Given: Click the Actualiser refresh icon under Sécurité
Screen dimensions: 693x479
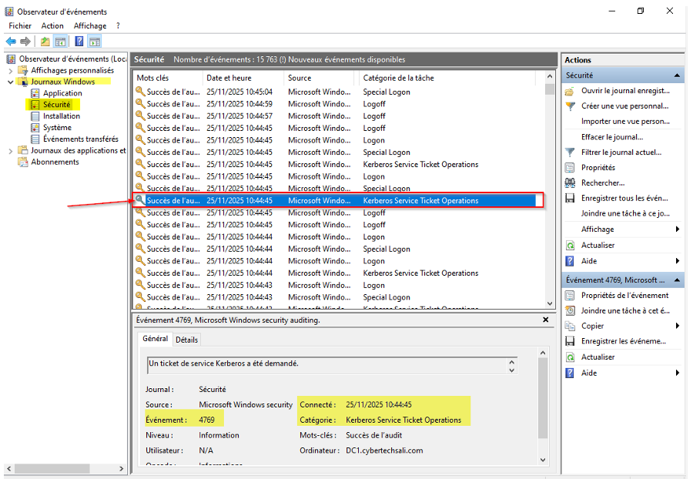Looking at the screenshot, I should 570,245.
